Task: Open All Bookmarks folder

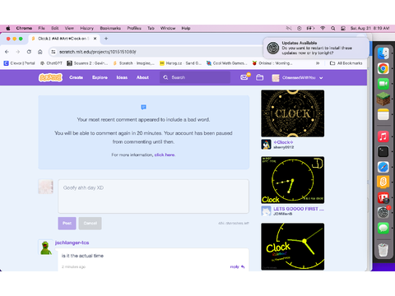Action: (346, 63)
